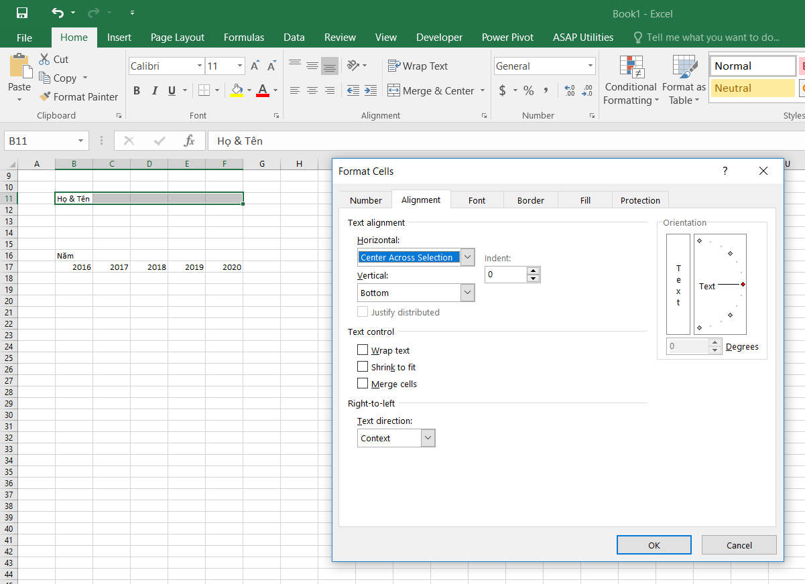Screen dimensions: 805x584
Task: Apply Percent Style format
Action: 529,90
